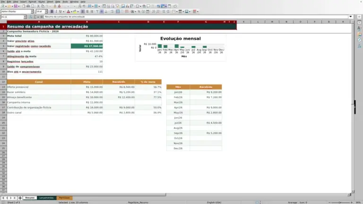This screenshot has height=204, width=363.
Task: Click the Font color red A swatch
Action: (68, 11)
